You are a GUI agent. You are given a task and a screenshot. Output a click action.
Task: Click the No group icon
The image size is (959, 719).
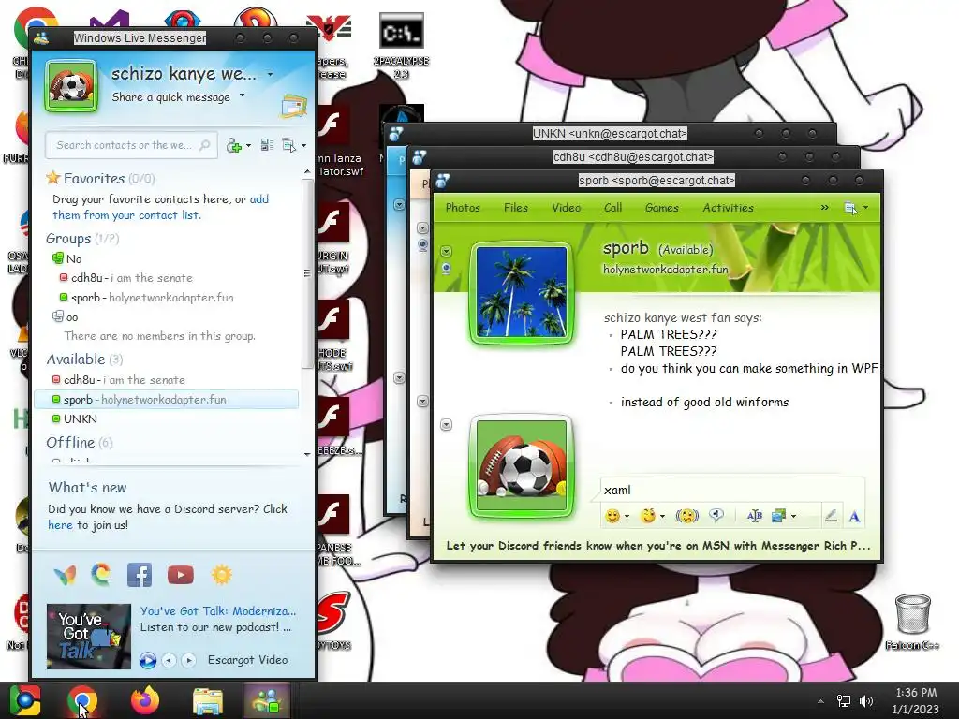click(x=58, y=258)
